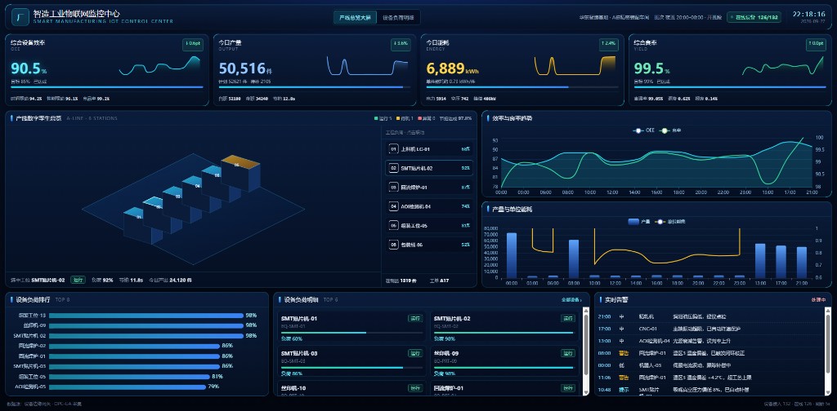Click the 2.4% change badge on energy card
The width and height of the screenshot is (837, 411).
click(608, 44)
